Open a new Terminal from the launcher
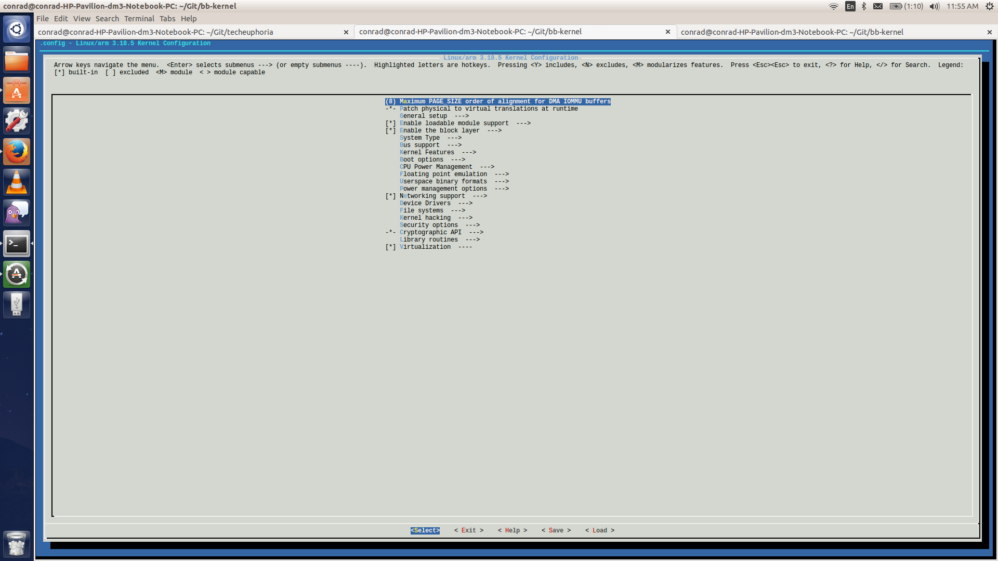 pos(17,244)
